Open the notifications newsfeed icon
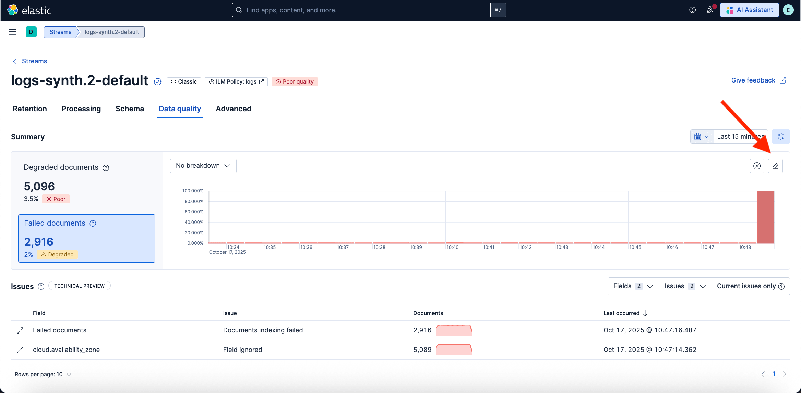This screenshot has height=393, width=801. point(710,10)
